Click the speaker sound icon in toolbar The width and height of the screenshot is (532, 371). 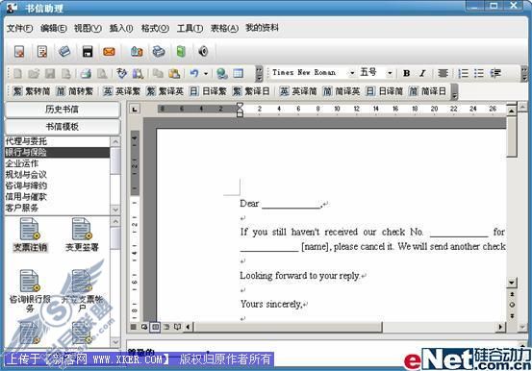tap(203, 52)
